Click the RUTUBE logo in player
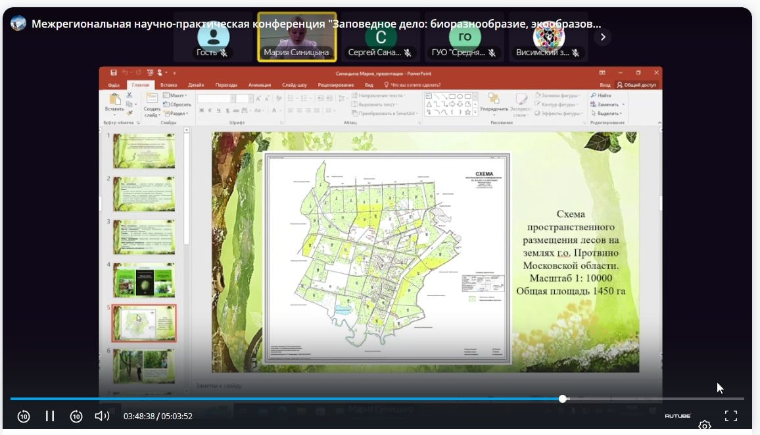Viewport: 760px width, 435px height. 678,416
